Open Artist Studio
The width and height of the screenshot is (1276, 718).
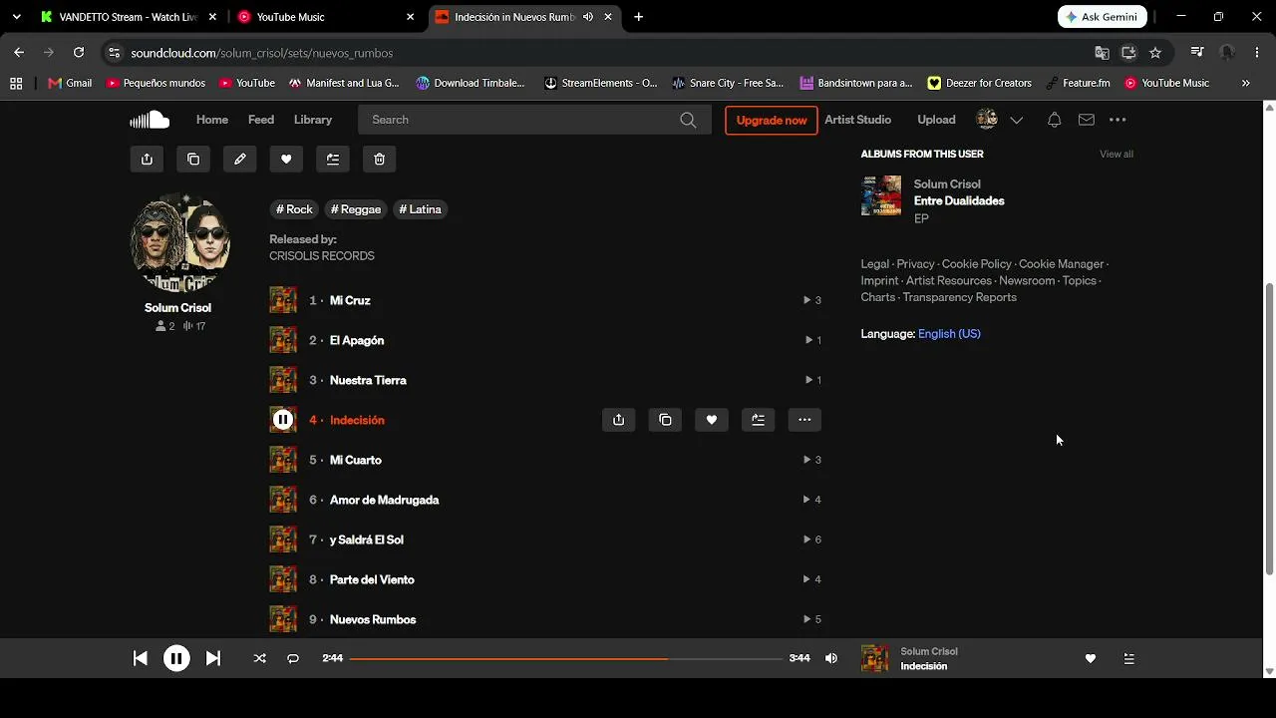click(x=857, y=120)
